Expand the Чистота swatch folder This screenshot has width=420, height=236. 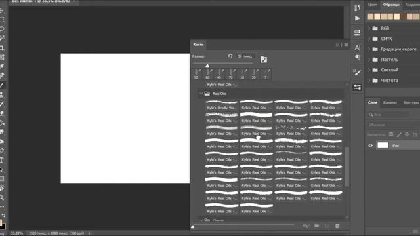369,81
